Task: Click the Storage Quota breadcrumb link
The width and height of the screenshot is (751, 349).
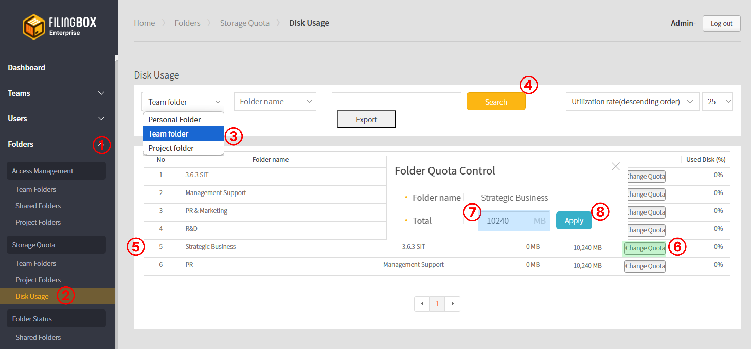Action: click(244, 23)
